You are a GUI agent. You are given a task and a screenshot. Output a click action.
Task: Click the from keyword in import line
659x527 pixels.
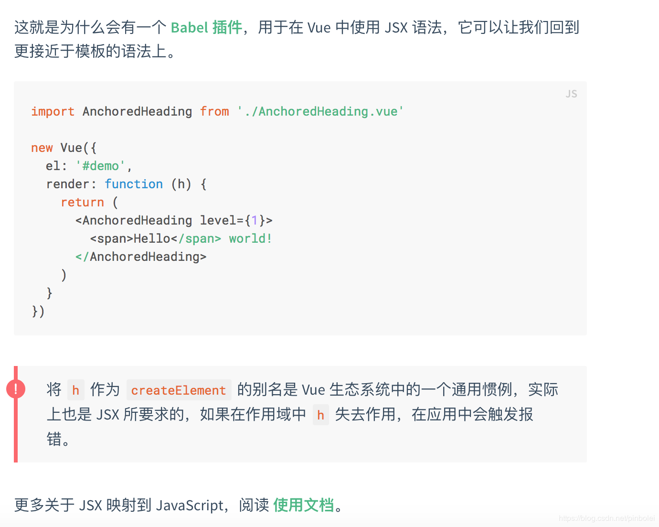pos(214,112)
